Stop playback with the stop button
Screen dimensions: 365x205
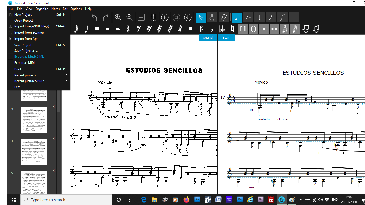176,18
